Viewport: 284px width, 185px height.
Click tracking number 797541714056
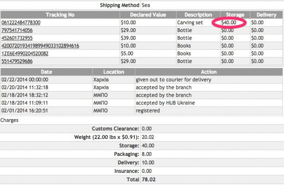coord(17,30)
